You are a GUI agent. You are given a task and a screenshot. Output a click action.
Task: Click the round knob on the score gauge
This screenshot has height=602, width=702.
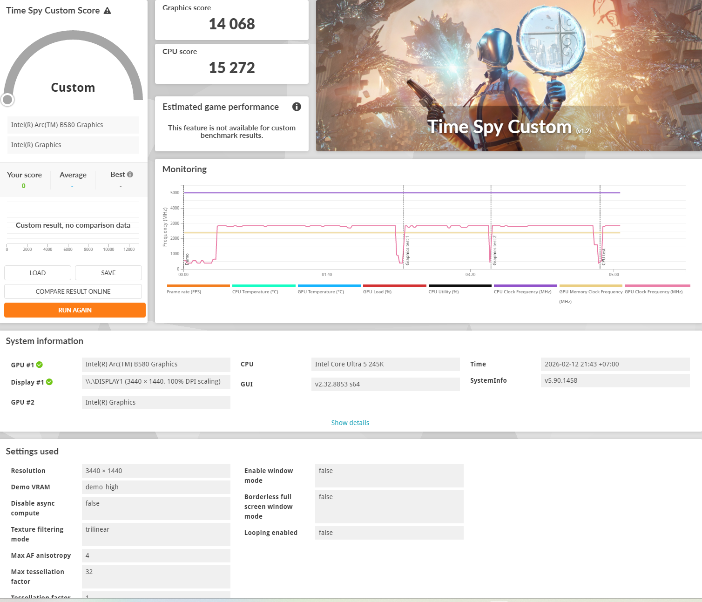pyautogui.click(x=7, y=99)
